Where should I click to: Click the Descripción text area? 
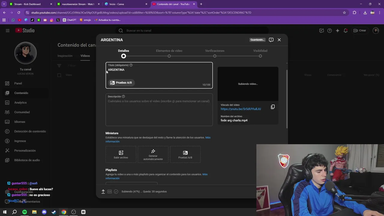(x=159, y=110)
